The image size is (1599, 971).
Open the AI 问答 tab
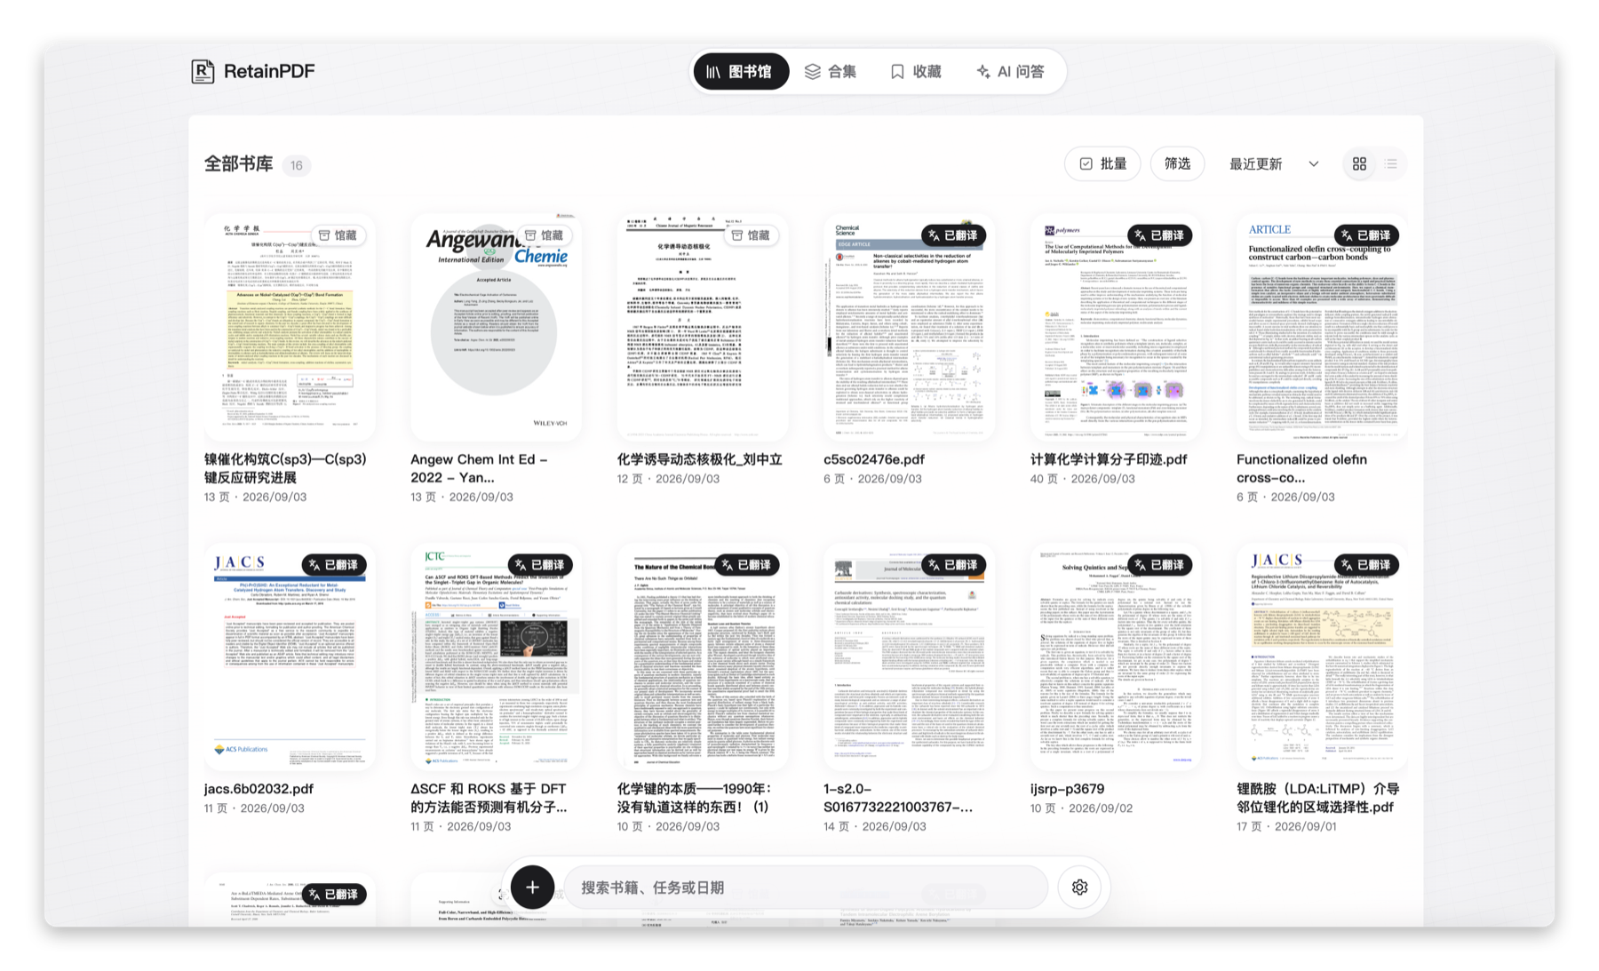point(1011,71)
